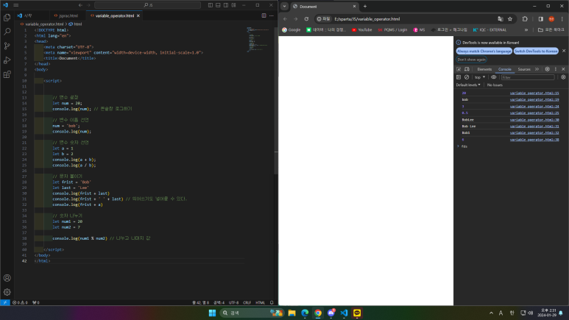Open variable_operator.html:15 source link
Screen dimensions: 569x320
tap(534, 93)
